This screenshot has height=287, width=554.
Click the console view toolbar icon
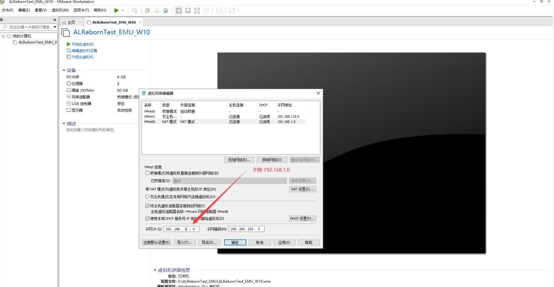click(x=219, y=10)
